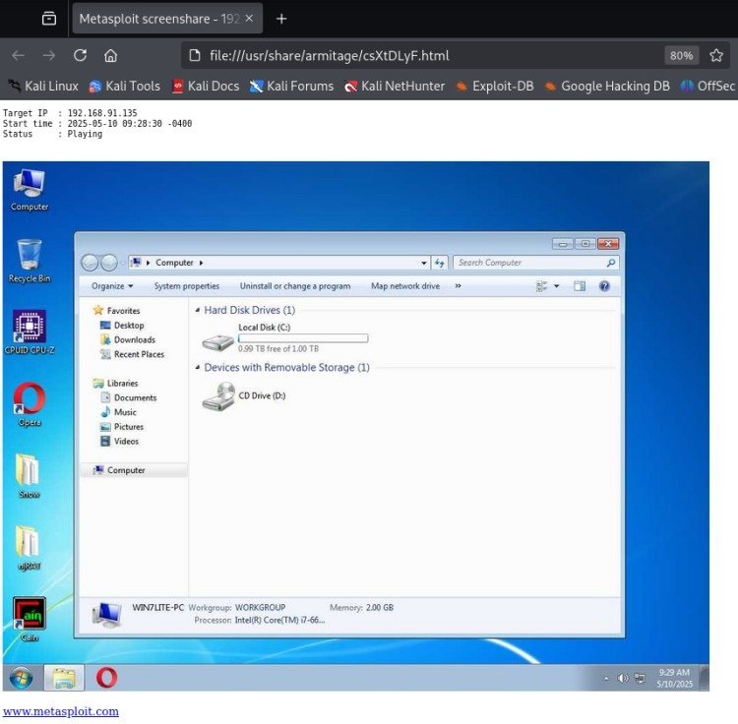Open the Google Hacking DB bookmark
The image size is (738, 724).
tap(607, 87)
